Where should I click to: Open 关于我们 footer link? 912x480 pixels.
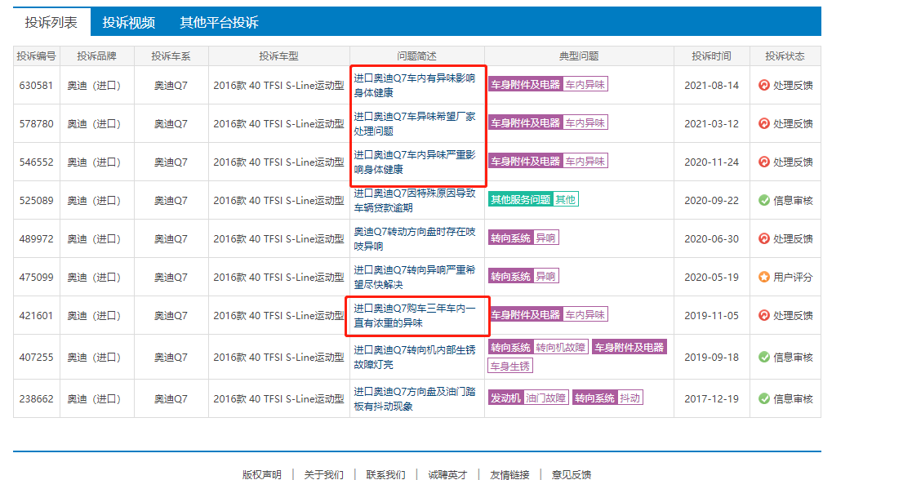(x=324, y=475)
